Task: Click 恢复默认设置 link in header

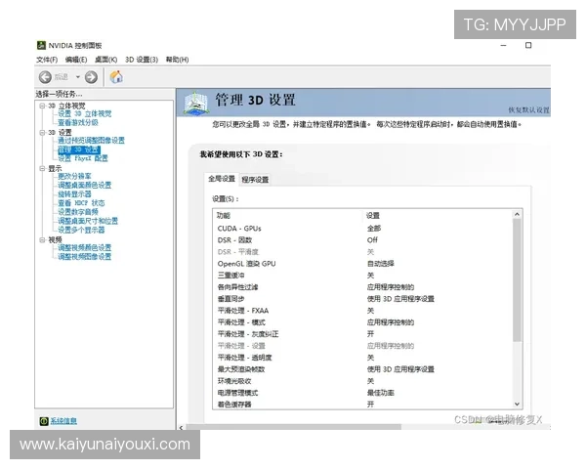Action: pos(528,110)
